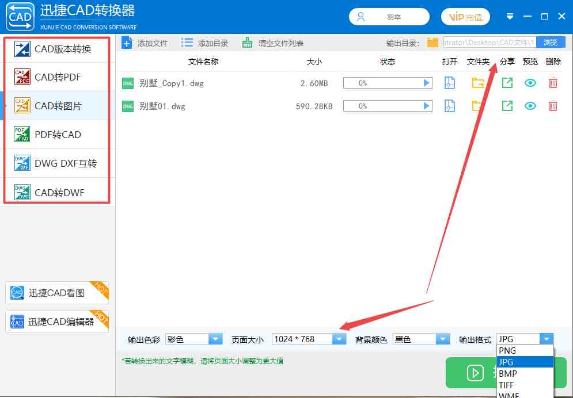The height and width of the screenshot is (398, 573).
Task: Click the green batch convert button
Action: click(471, 373)
